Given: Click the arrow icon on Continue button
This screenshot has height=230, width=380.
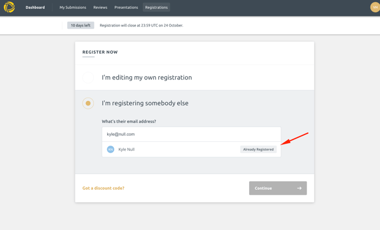Looking at the screenshot, I should [299, 188].
